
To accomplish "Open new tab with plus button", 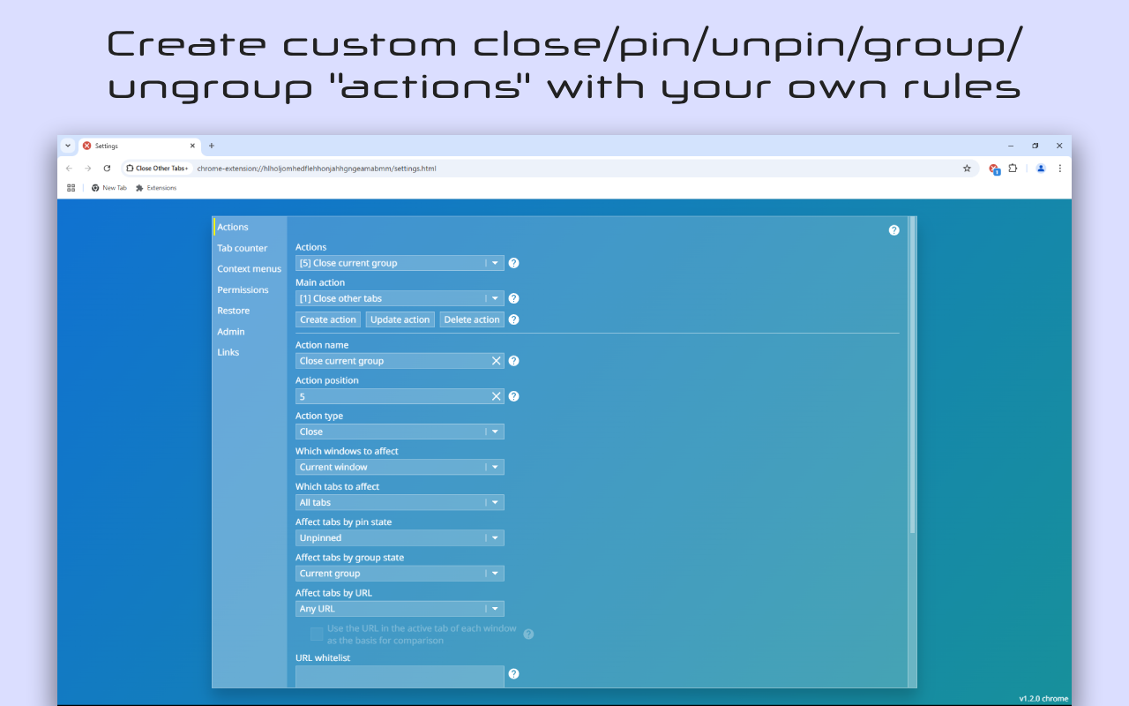I will tap(211, 146).
